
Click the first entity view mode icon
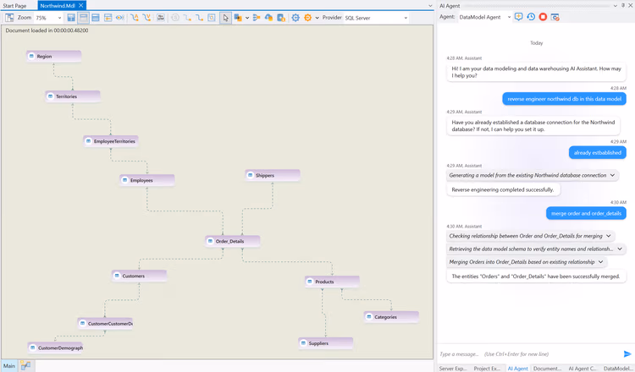click(x=71, y=18)
